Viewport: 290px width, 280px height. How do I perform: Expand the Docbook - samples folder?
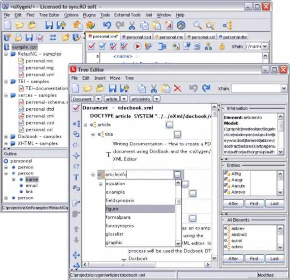[x=6, y=137]
